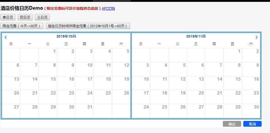The image size is (270, 133).
Task: Select November 30 date cell
Action: (251, 111)
